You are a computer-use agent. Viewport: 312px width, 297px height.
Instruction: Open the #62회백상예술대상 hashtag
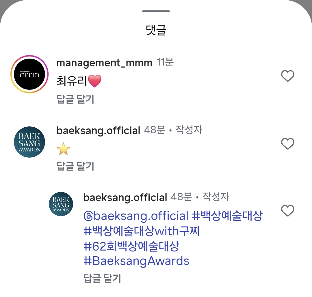(131, 246)
